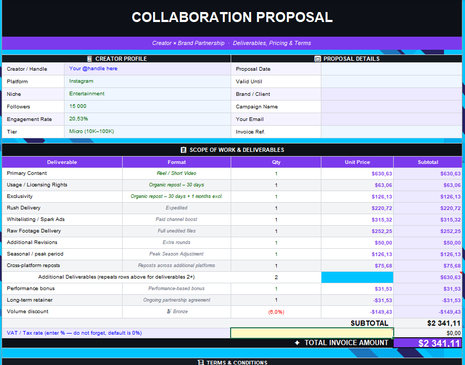Click the Unit Price column header
This screenshot has height=365, width=465.
click(x=358, y=162)
